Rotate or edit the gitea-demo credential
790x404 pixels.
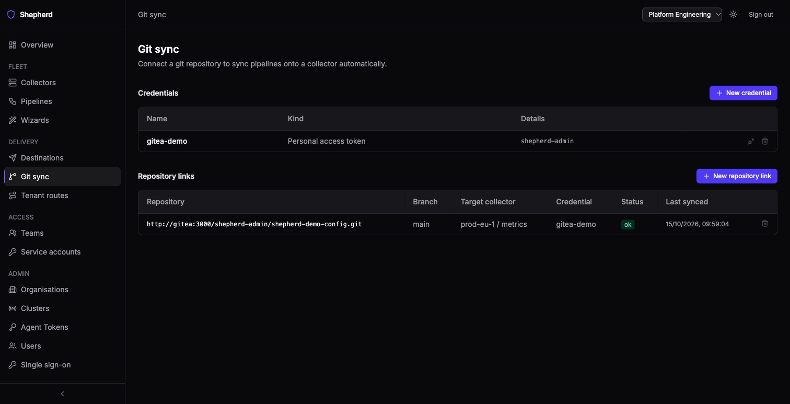(751, 141)
